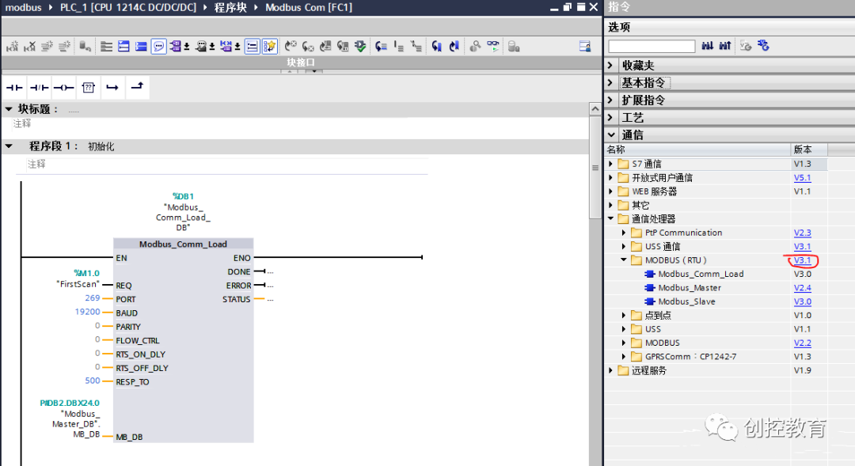This screenshot has height=466, width=855.
Task: Expand the PtP Communication folder
Action: pos(624,233)
